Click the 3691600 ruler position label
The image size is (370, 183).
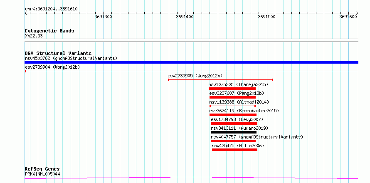tap(348, 17)
